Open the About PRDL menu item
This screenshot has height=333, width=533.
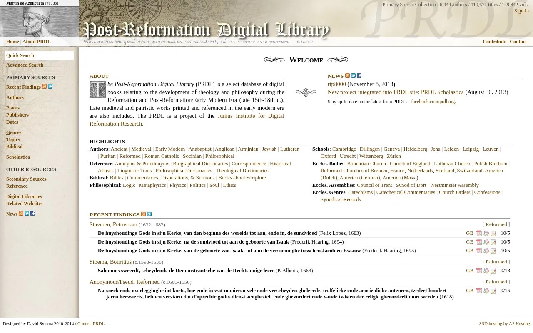click(37, 42)
